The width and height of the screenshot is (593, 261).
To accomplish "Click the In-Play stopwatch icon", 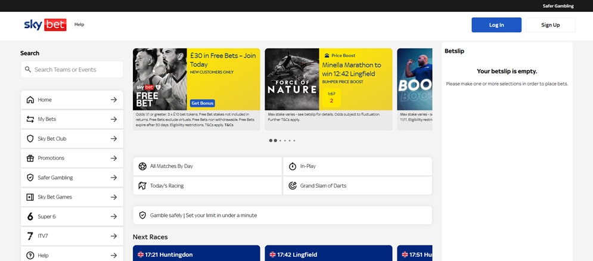I will click(x=293, y=166).
